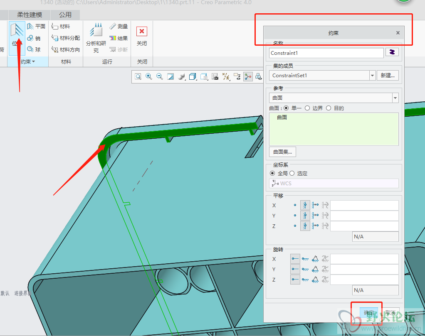425x336 pixels.
Task: Click the translation Y value field
Action: coord(365,216)
